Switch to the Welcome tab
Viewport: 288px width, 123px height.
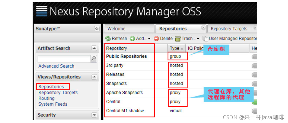129,29
